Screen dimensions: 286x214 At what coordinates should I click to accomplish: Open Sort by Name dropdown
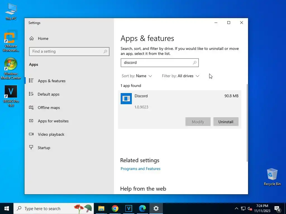click(137, 76)
